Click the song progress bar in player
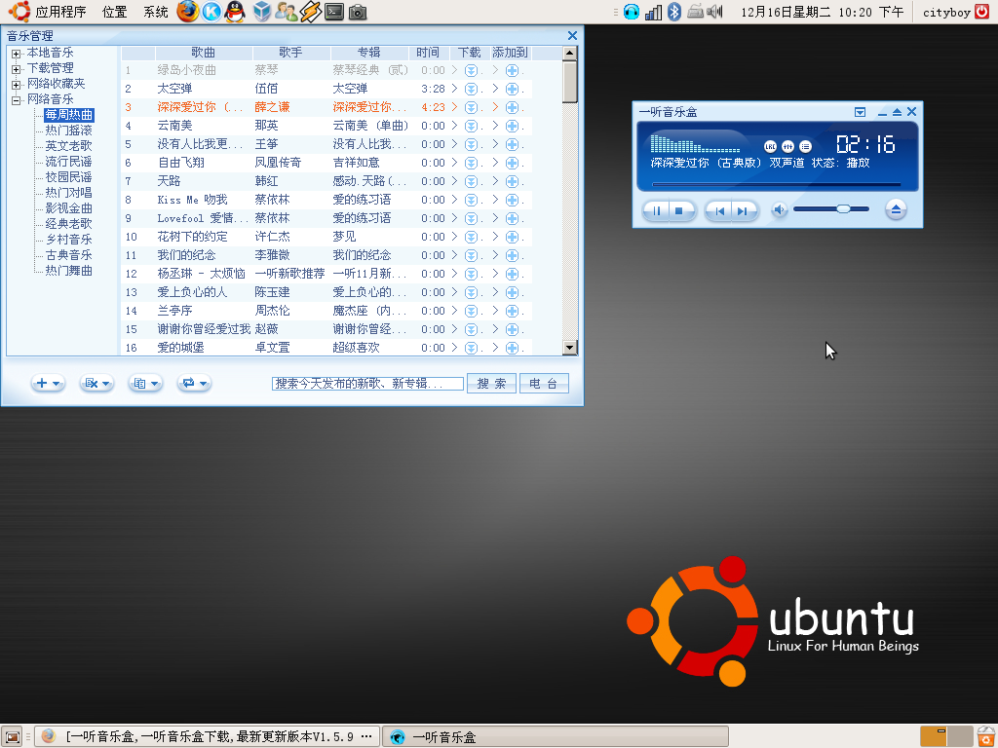The height and width of the screenshot is (748, 998). tap(777, 184)
